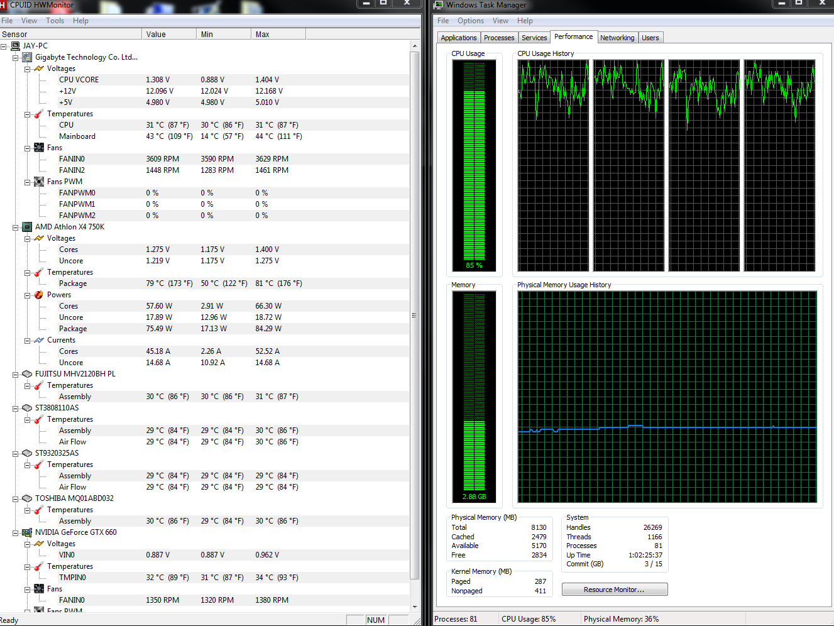Select the TOSHIBA MQ01ABD032 drive icon

click(27, 498)
